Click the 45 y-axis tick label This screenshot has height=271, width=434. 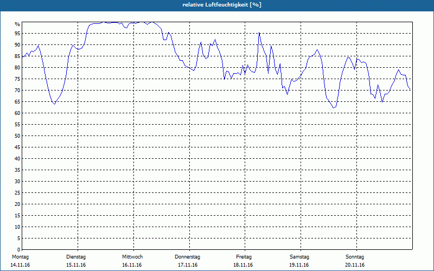click(x=17, y=147)
